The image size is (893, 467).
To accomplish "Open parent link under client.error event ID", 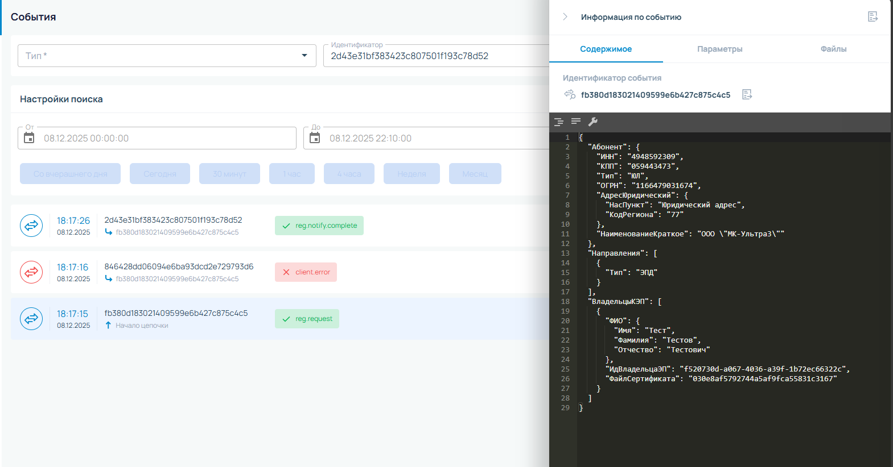I will pyautogui.click(x=177, y=279).
